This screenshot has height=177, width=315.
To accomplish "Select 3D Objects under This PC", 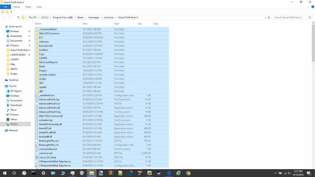I will [x=16, y=91].
